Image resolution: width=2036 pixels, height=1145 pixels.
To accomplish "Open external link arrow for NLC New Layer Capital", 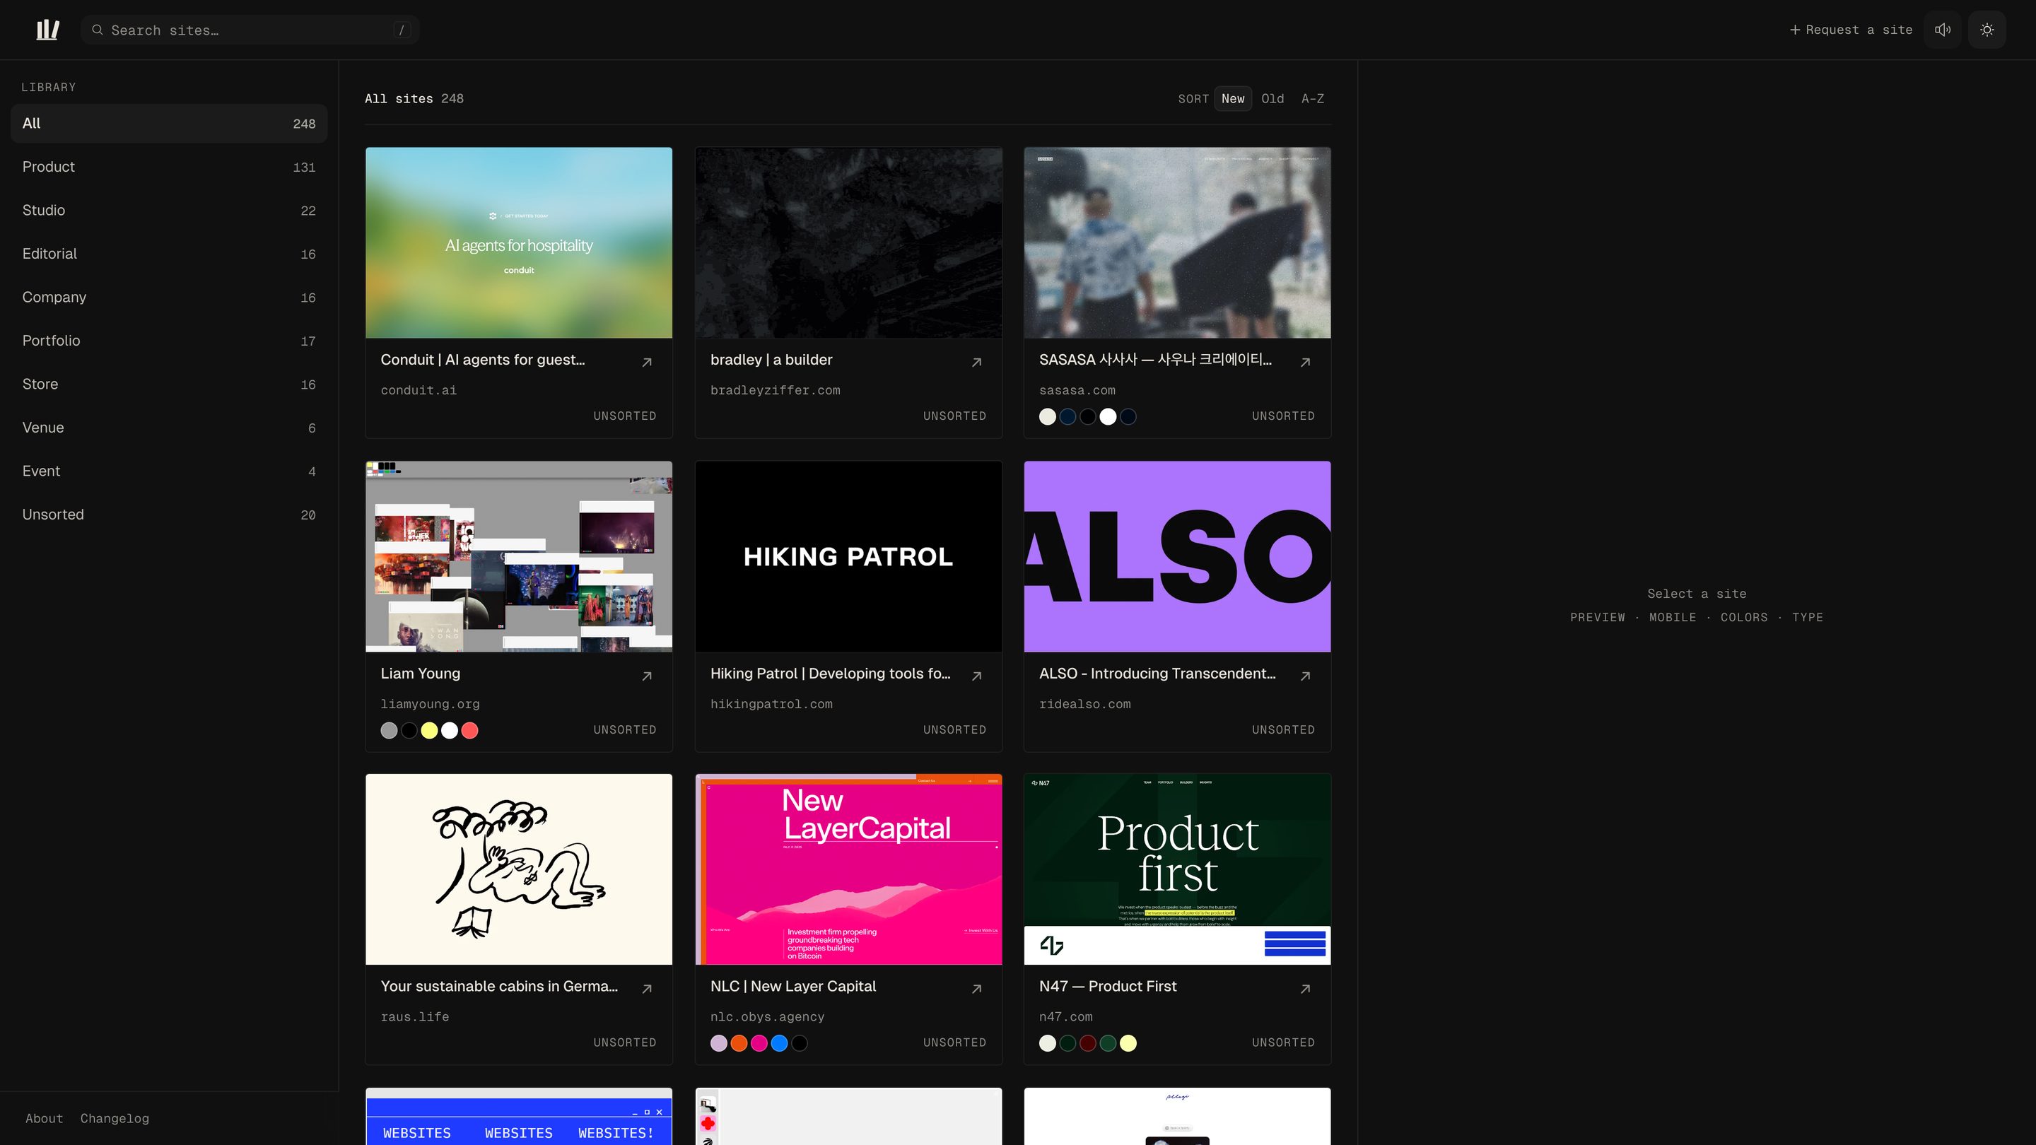I will point(976,989).
